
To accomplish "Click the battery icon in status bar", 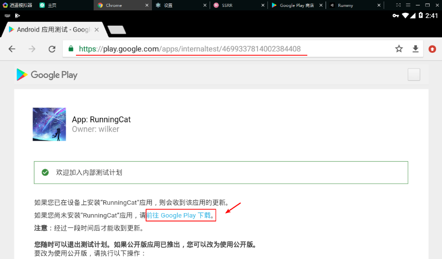I will (421, 15).
